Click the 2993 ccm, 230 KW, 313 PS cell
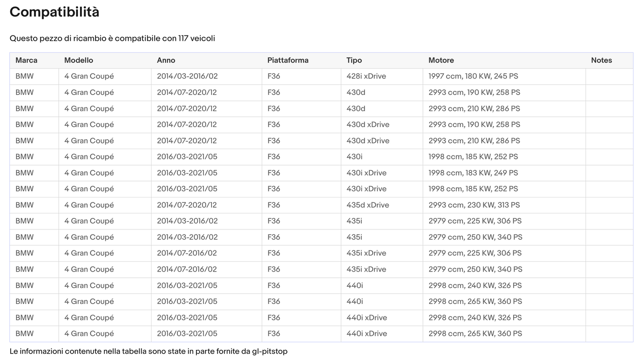This screenshot has width=642, height=363. tap(474, 205)
